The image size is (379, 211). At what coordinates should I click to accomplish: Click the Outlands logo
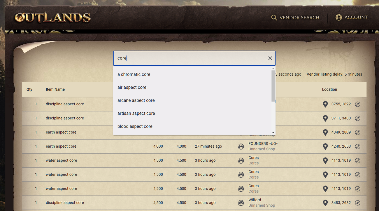click(x=52, y=18)
